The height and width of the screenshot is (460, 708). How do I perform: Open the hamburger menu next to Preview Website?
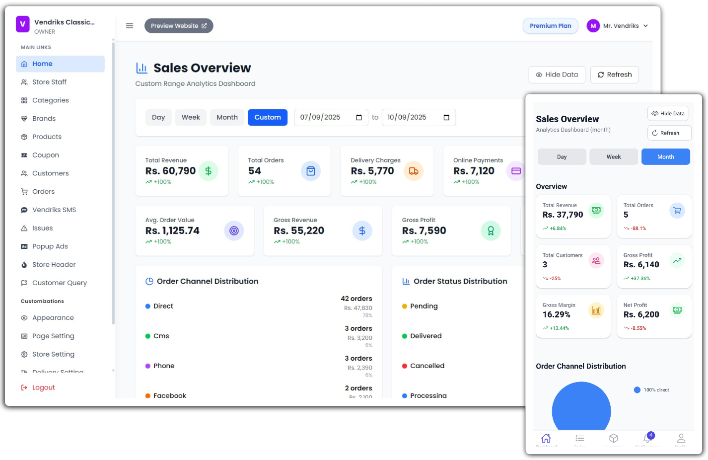[129, 26]
